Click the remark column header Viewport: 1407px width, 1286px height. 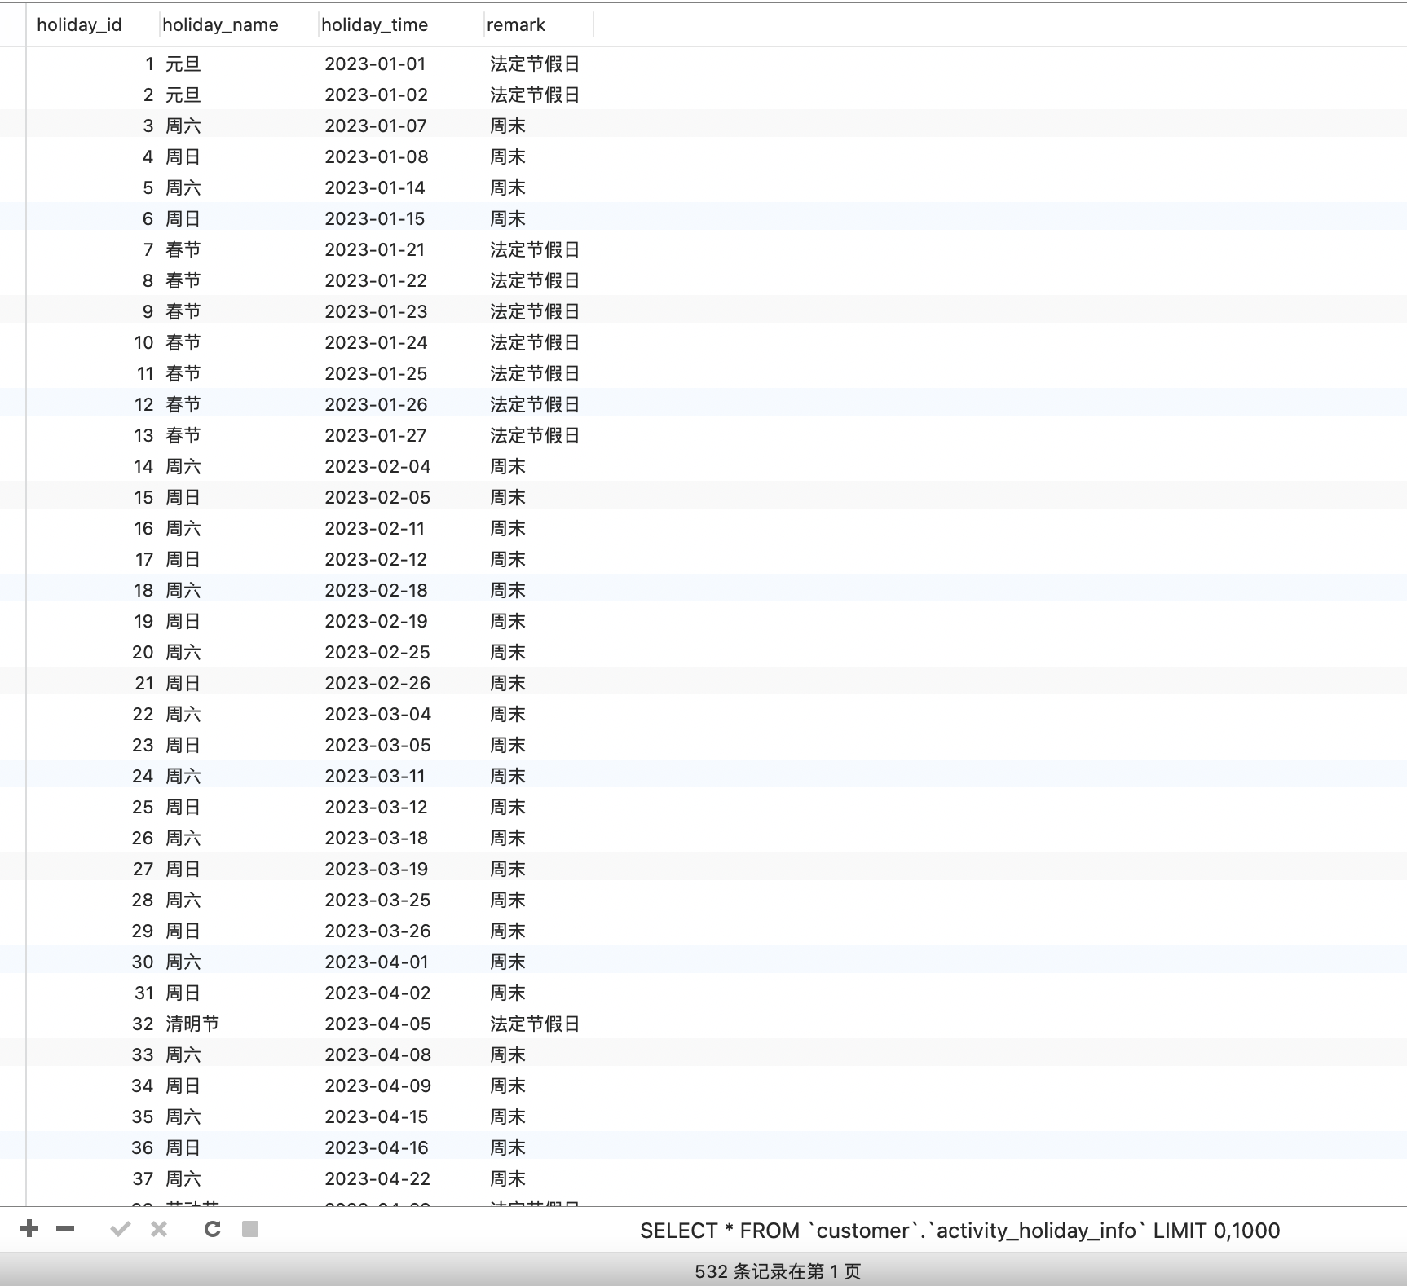point(516,25)
